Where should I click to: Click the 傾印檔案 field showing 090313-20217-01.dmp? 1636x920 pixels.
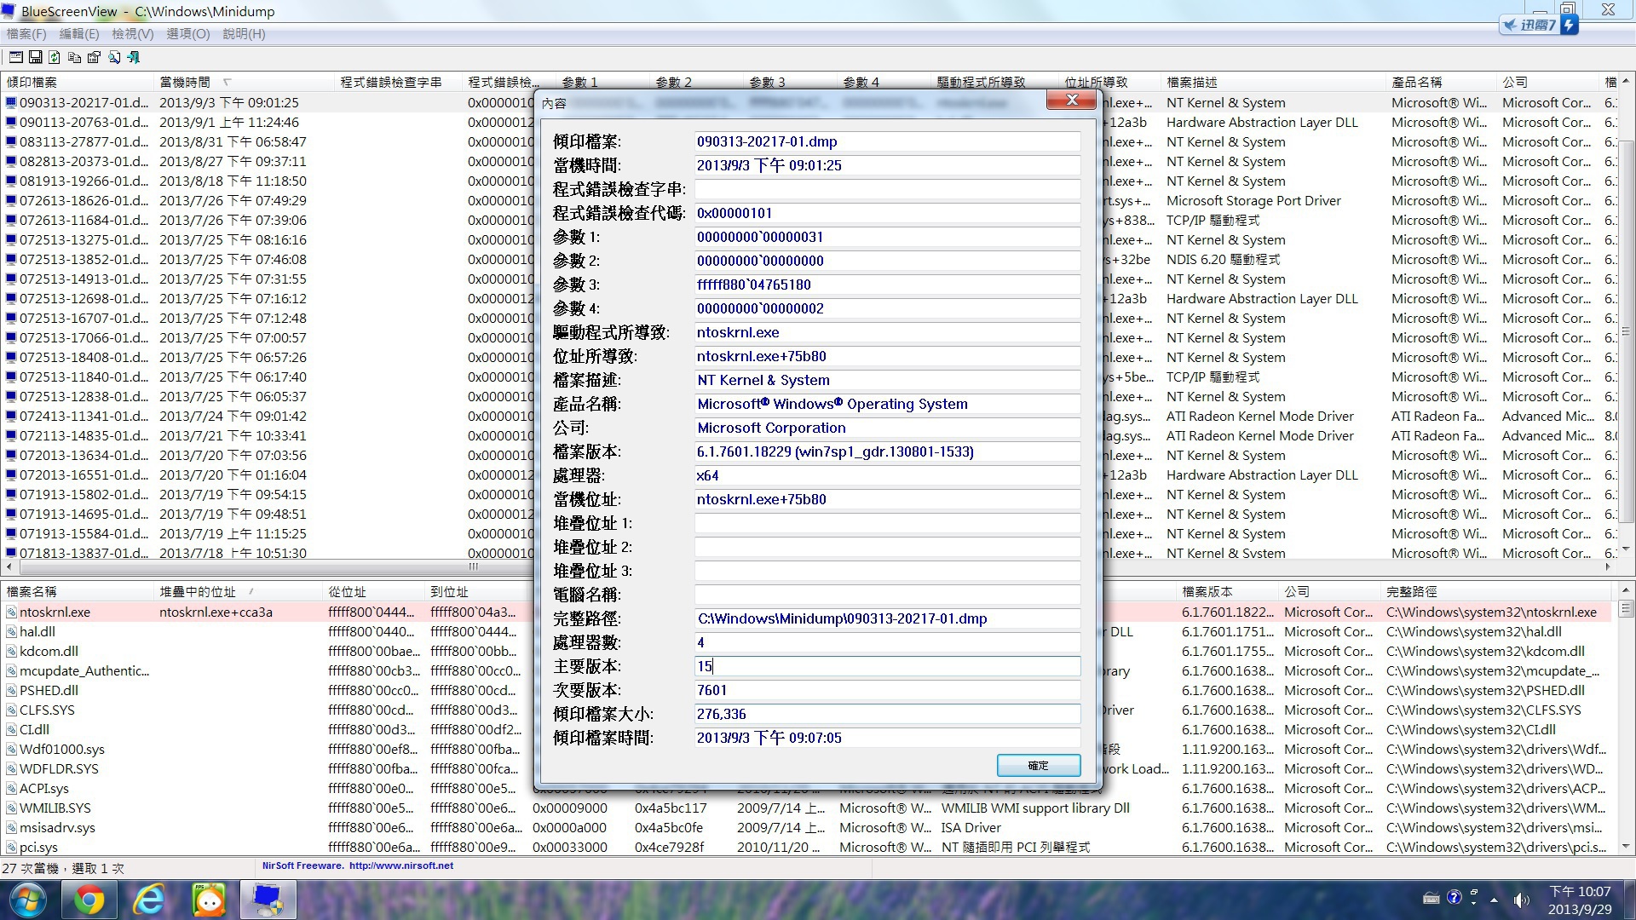tap(887, 141)
